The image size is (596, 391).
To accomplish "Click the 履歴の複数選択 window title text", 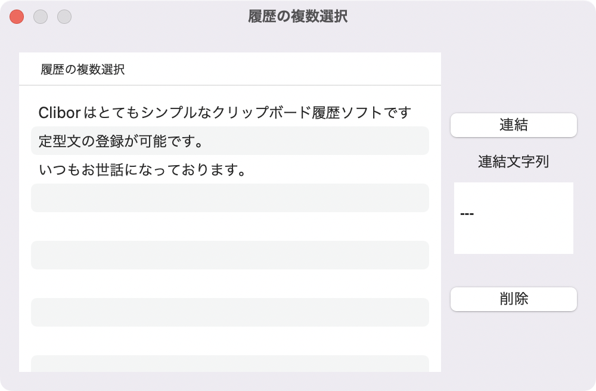I will [x=297, y=16].
